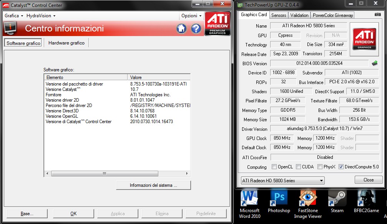Select the Versione Catalyst row
This screenshot has width=387, height=224.
click(117, 89)
